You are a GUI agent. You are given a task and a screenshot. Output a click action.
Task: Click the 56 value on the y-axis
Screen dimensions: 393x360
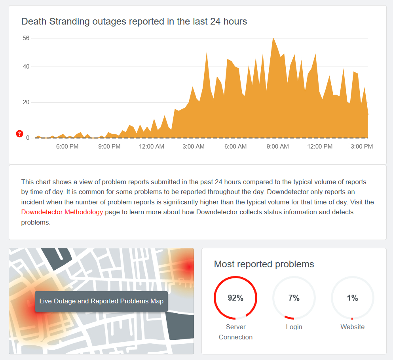(26, 38)
